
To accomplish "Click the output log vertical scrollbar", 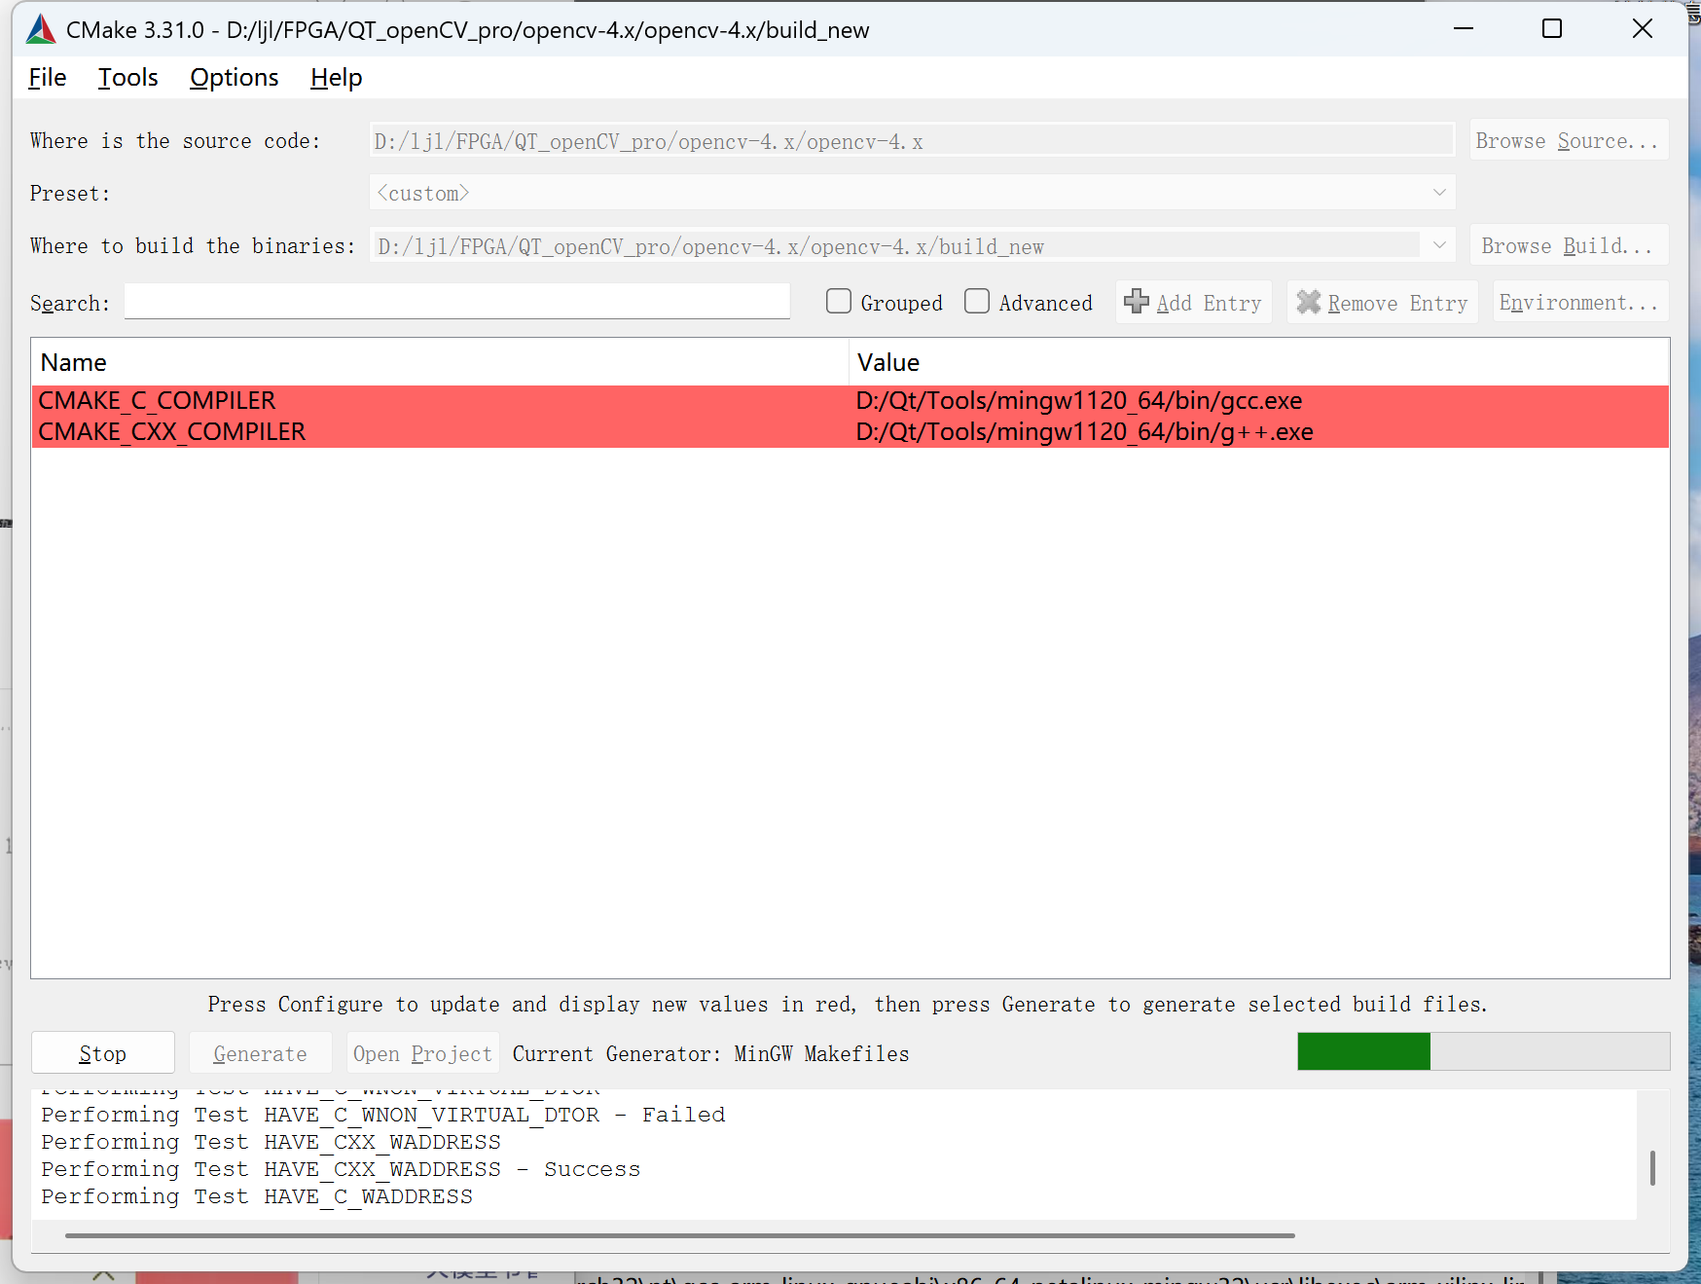I will (x=1652, y=1167).
